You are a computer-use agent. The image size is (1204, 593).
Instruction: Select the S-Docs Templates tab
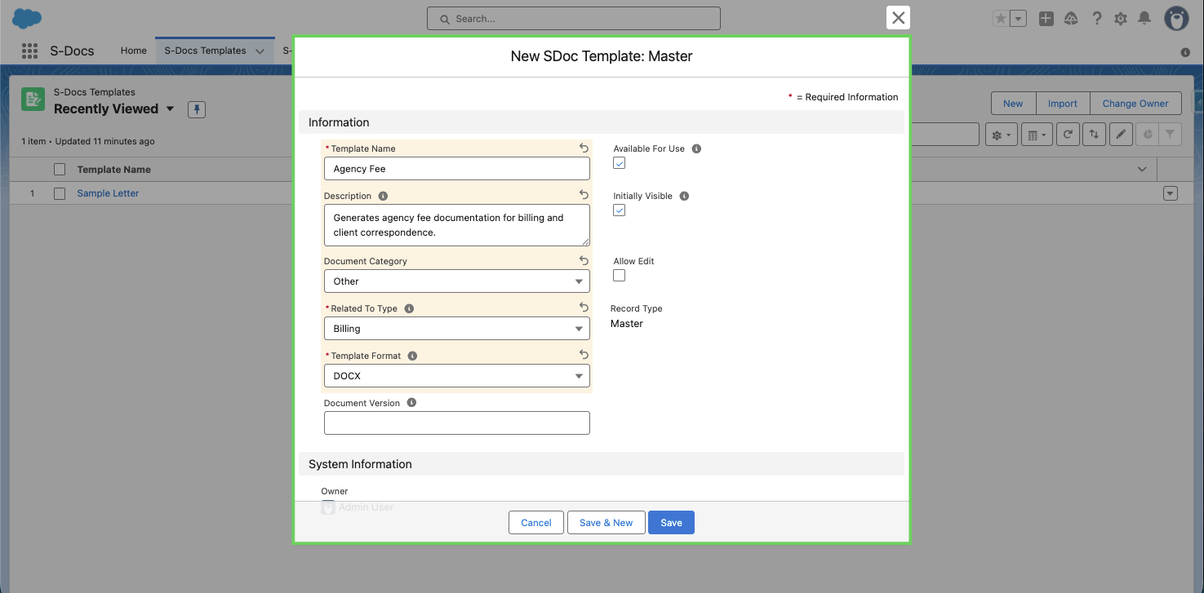click(x=205, y=51)
